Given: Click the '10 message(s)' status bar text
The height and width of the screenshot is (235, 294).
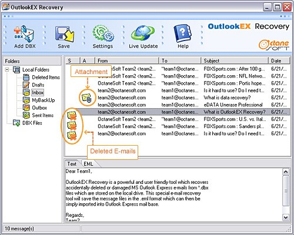Looking at the screenshot, I should coord(19,229).
